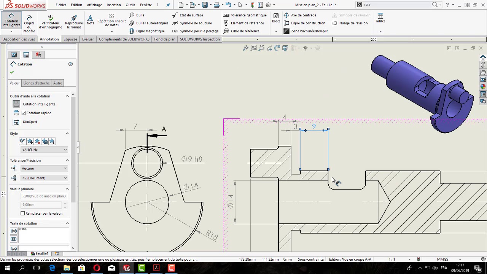This screenshot has height=274, width=487.
Task: Switch to Lignes d'attache tab
Action: [37, 83]
